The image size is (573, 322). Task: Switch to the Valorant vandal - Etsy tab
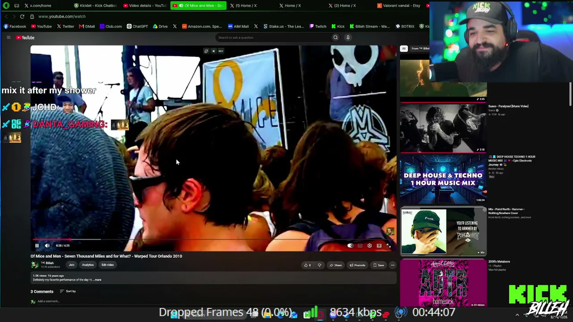pyautogui.click(x=398, y=5)
